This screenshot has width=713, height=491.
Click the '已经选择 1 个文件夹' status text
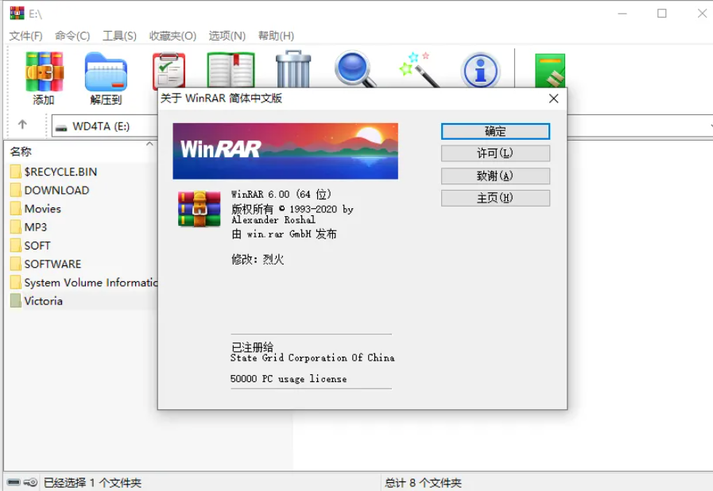[x=92, y=482]
